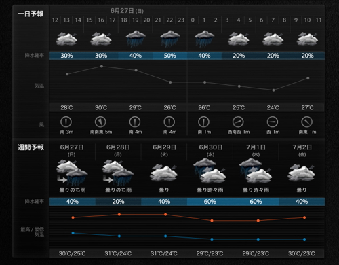Click the 25°C hourly temperature value
339x265 pixels.
click(x=239, y=107)
